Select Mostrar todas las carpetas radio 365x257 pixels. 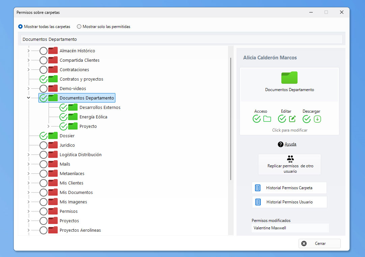pyautogui.click(x=21, y=27)
